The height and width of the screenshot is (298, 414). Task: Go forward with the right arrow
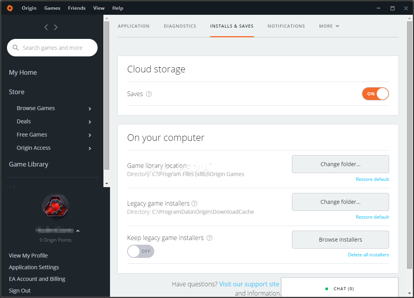point(56,27)
